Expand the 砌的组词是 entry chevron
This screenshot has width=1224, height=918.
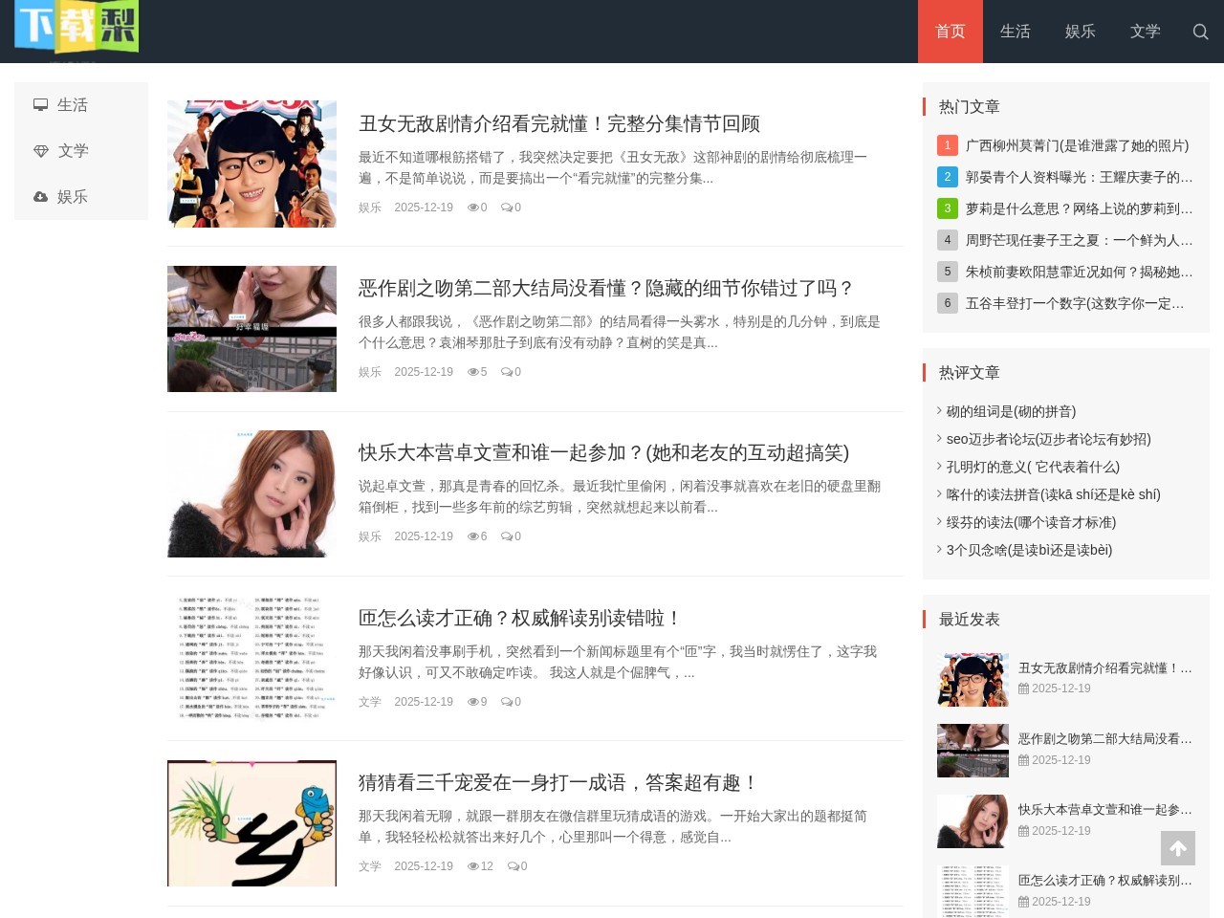[x=940, y=411]
